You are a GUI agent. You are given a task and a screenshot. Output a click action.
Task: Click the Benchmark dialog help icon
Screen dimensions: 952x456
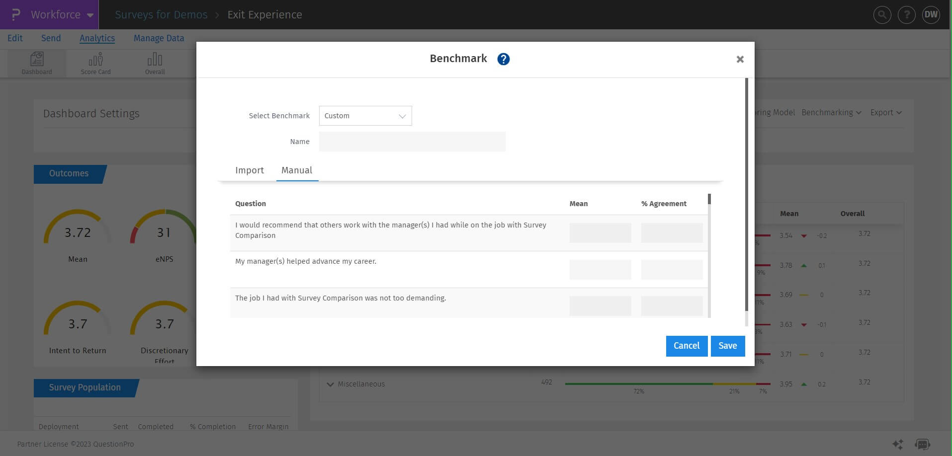pyautogui.click(x=503, y=59)
